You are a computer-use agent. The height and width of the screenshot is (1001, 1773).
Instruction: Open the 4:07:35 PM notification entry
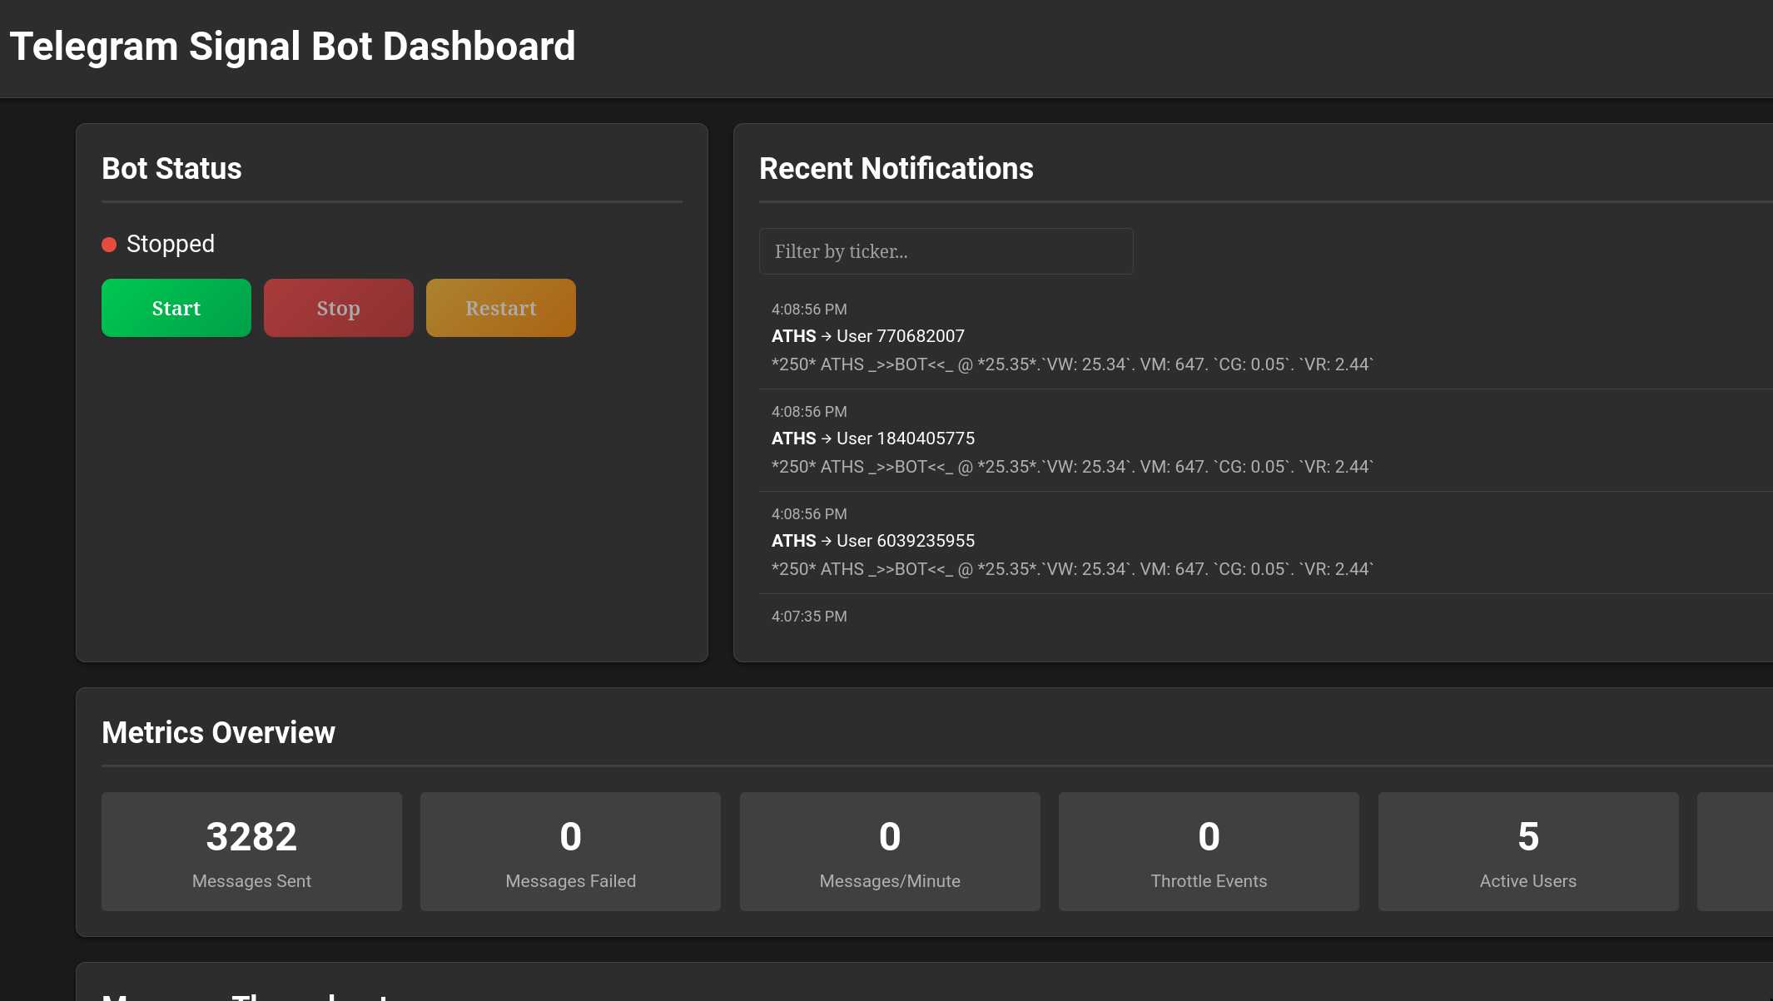click(809, 616)
